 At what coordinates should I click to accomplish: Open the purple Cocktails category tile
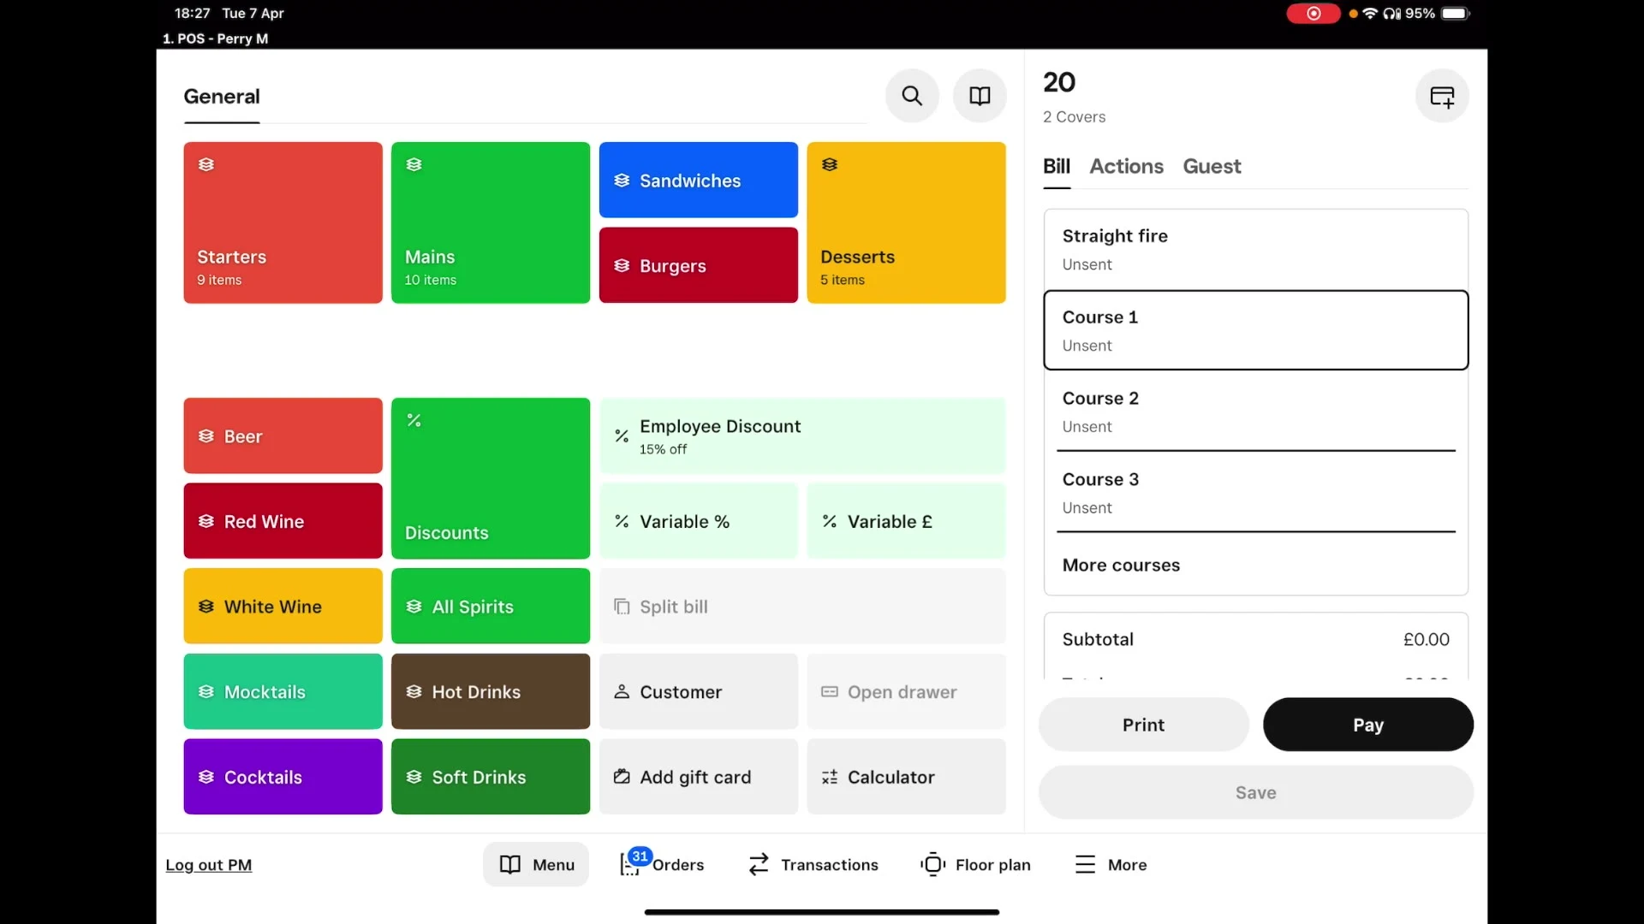point(283,777)
